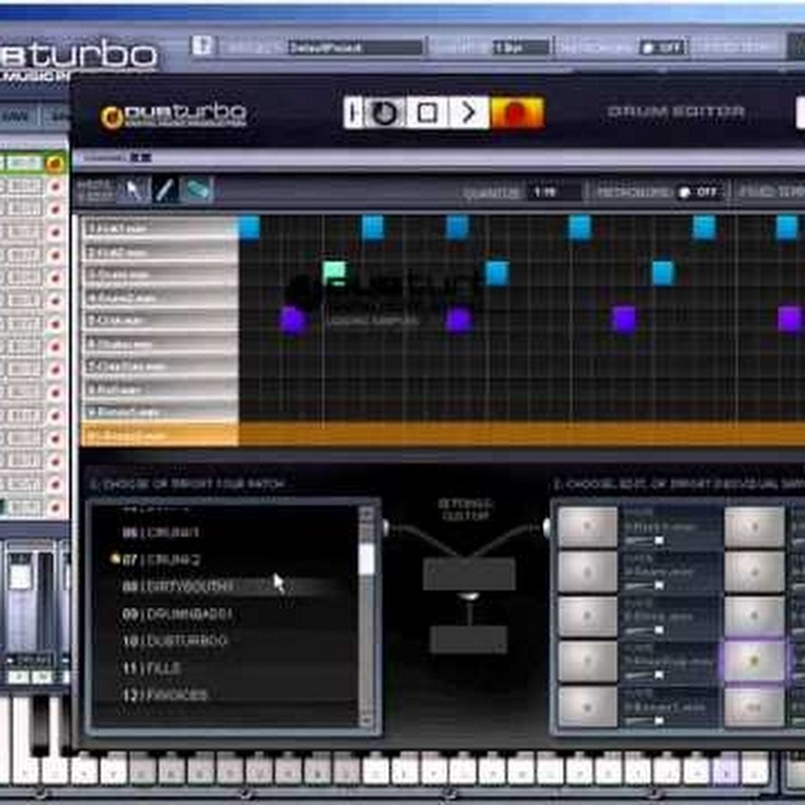Select the pointer arrow tool
Viewport: 805px width, 805px height.
pyautogui.click(x=133, y=190)
